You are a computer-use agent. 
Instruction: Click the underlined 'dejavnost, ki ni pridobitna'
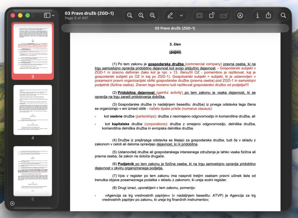177,144
